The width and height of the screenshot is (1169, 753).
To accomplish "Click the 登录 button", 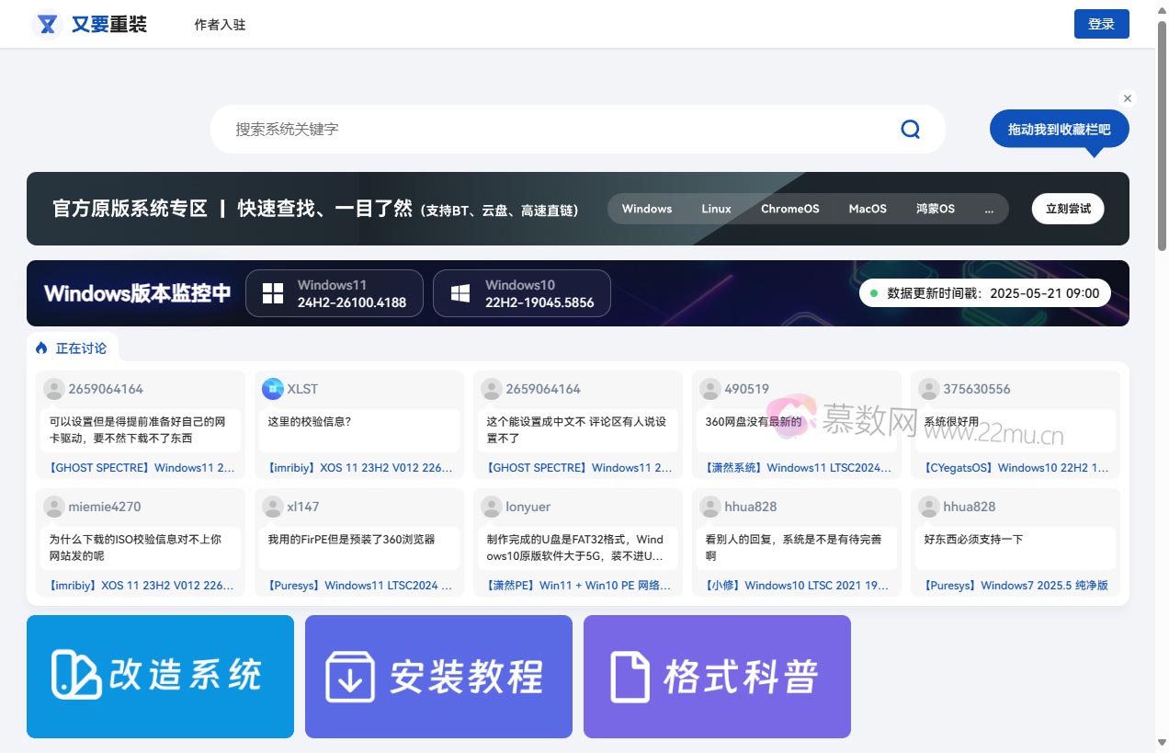I will coord(1101,24).
